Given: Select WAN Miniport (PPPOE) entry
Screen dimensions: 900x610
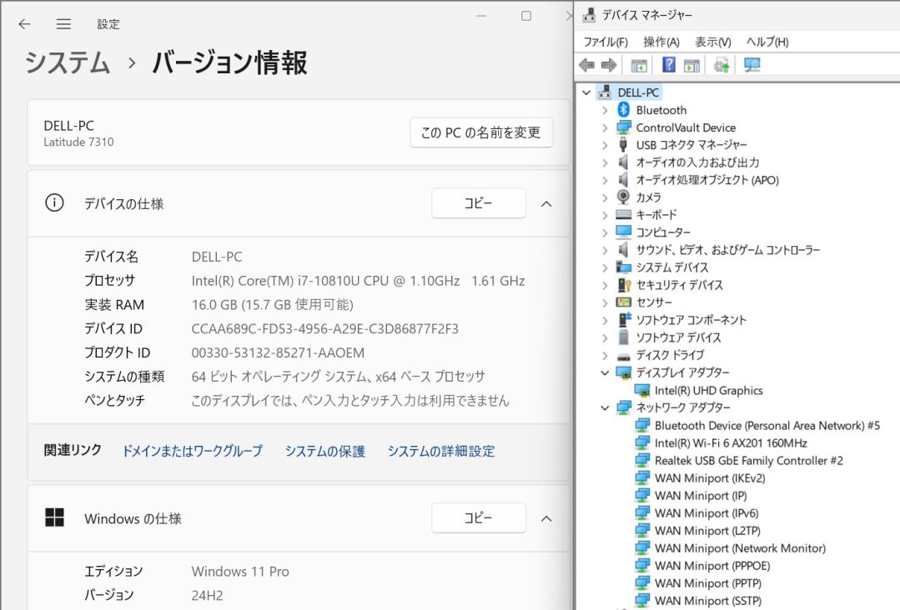Looking at the screenshot, I should click(x=712, y=566).
